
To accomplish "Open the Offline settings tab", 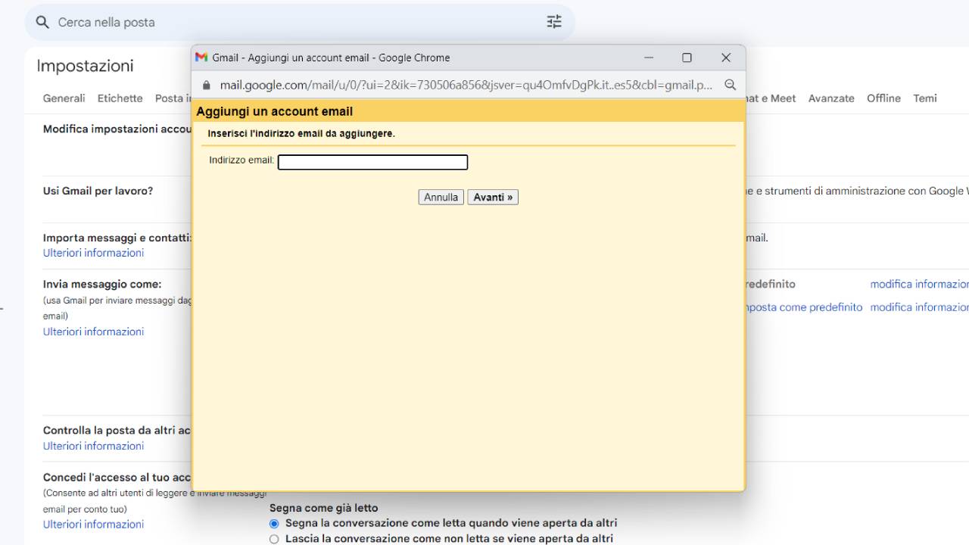I will [883, 98].
